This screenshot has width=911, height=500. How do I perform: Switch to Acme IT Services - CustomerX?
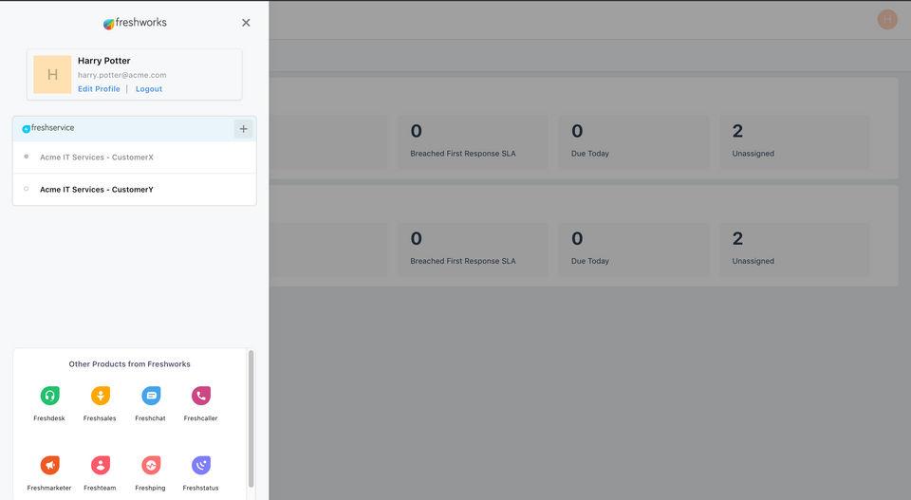pos(134,157)
